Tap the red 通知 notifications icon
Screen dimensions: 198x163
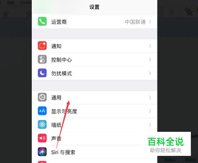tap(42, 45)
